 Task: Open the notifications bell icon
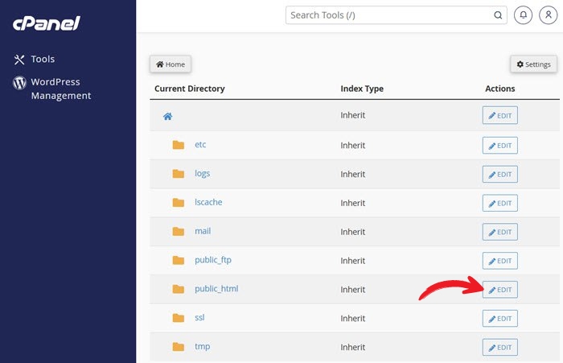click(524, 15)
